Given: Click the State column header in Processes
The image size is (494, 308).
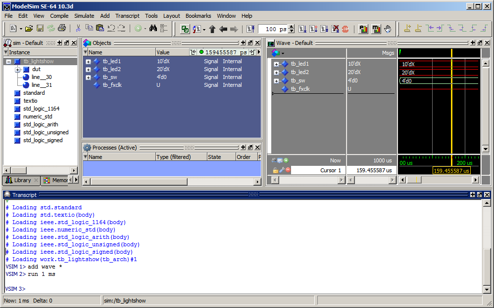Looking at the screenshot, I should [x=221, y=157].
